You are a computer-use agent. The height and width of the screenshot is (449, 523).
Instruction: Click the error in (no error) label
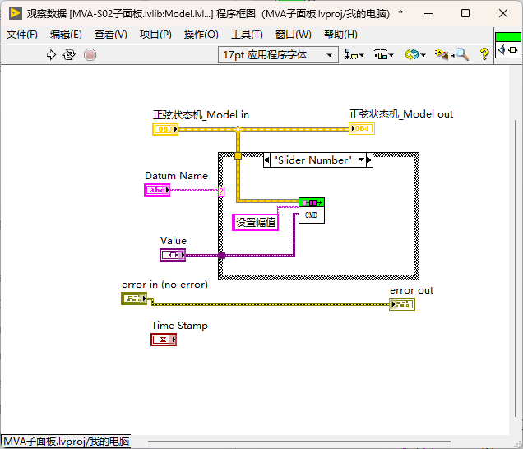click(x=164, y=285)
